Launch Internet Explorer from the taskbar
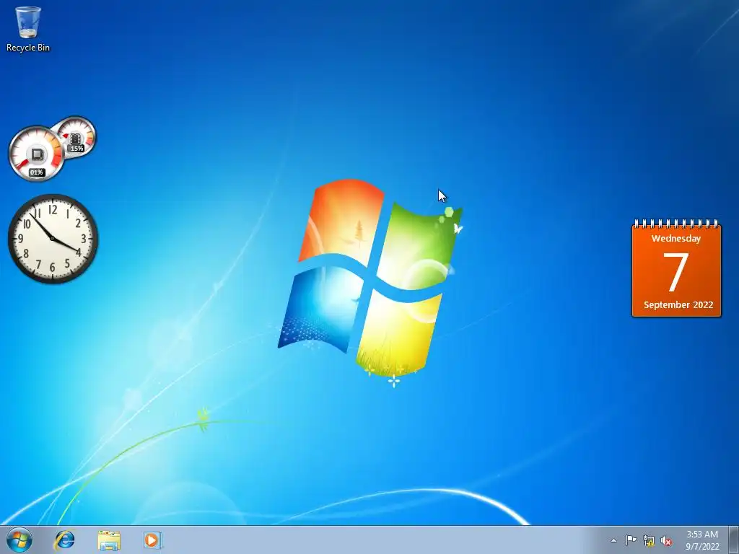739x554 pixels. click(x=64, y=540)
